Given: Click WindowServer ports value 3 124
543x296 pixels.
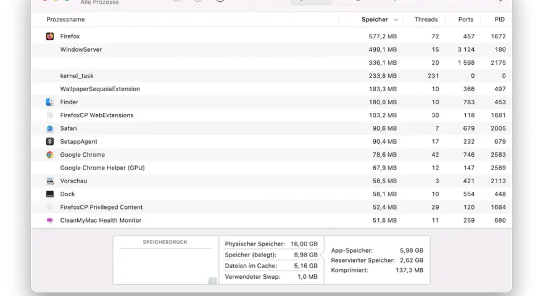Looking at the screenshot, I should click(466, 49).
